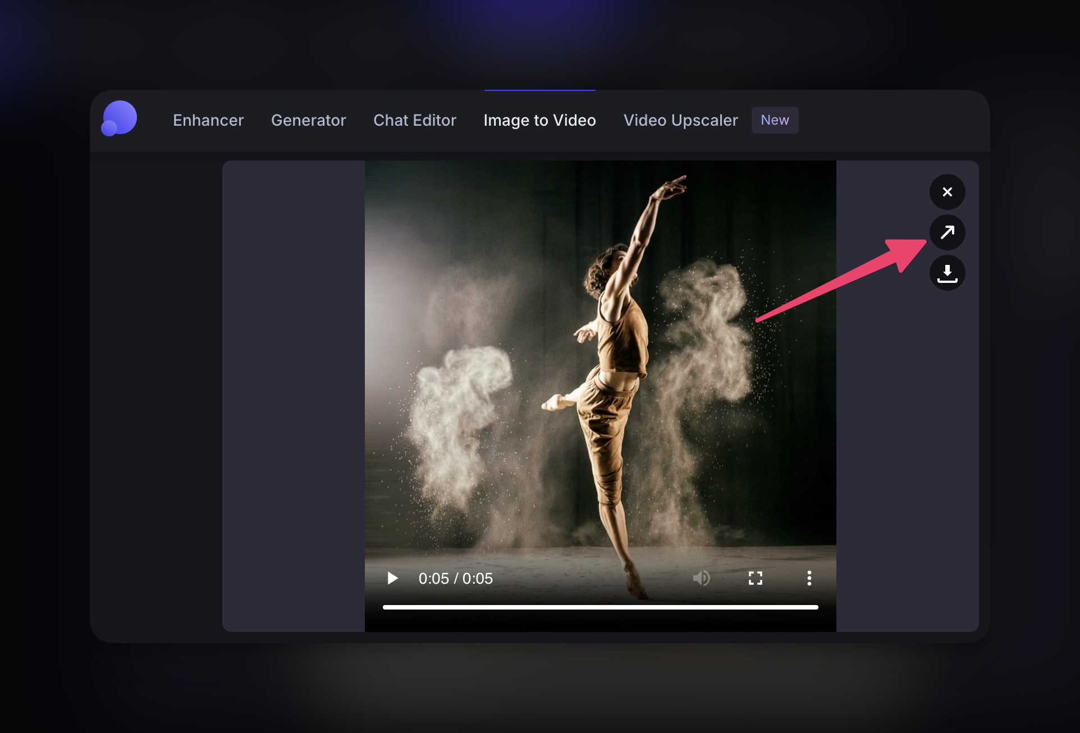Open the Generator tab
This screenshot has width=1080, height=733.
pyautogui.click(x=308, y=120)
